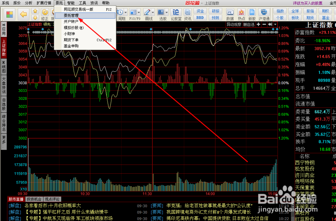Switch to the 综合排名 sidebar tab
This screenshot has height=221, width=336.
pyautogui.click(x=4, y=123)
